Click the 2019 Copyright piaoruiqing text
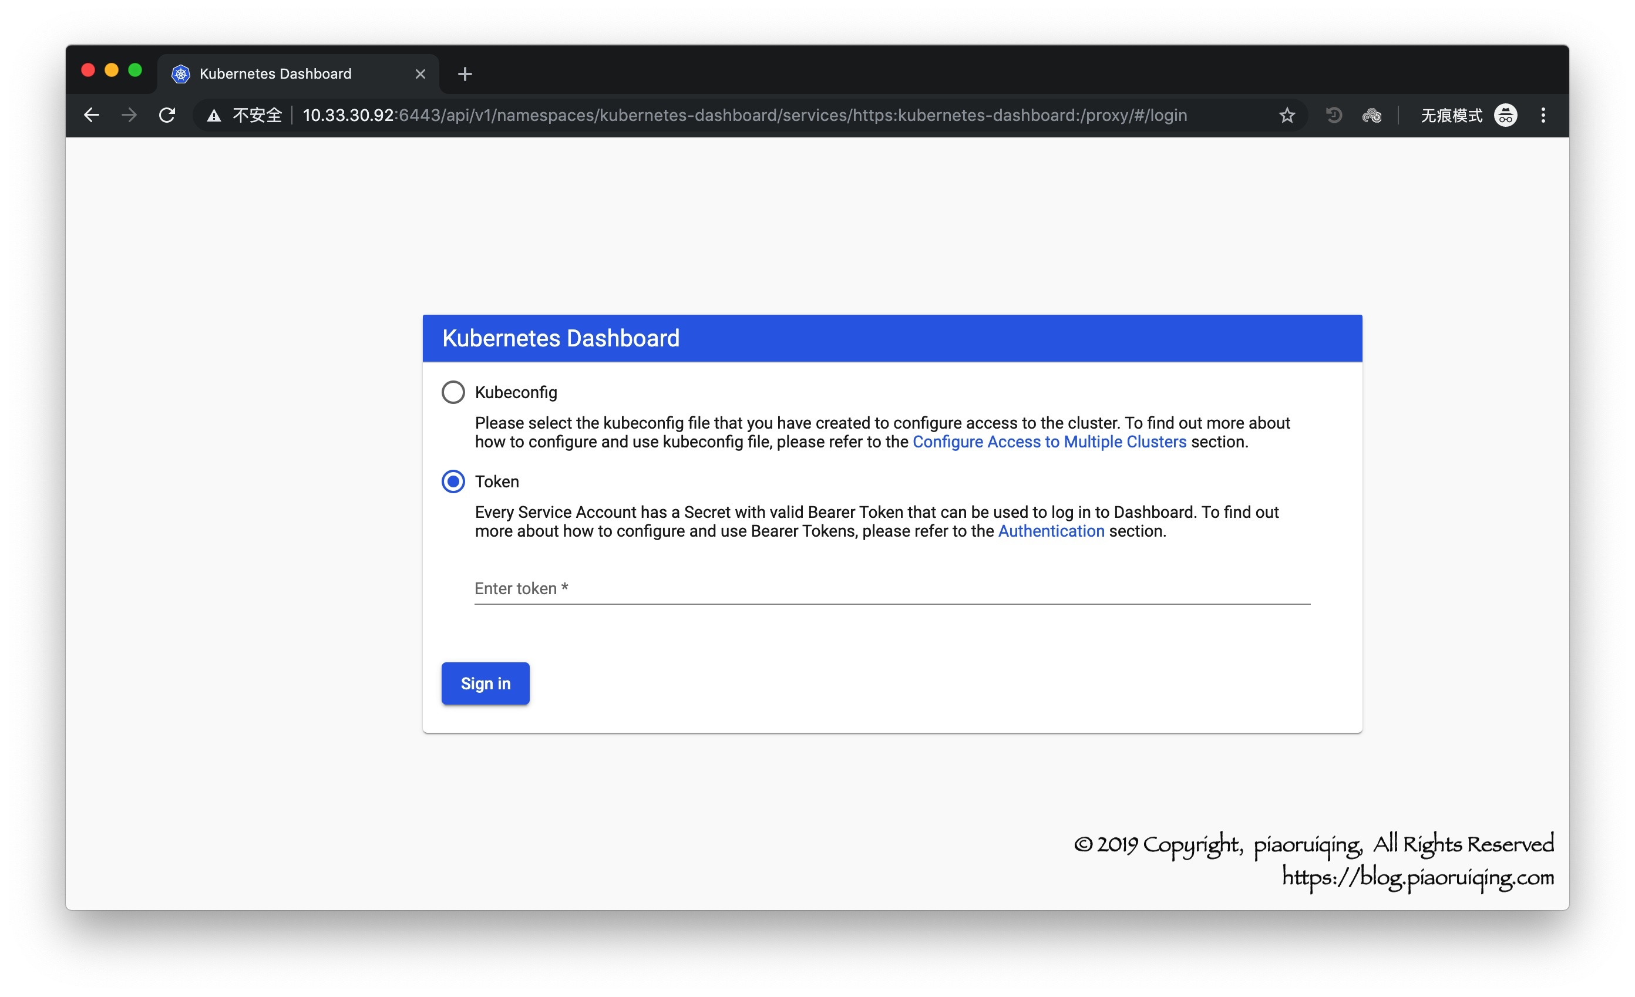Viewport: 1635px width, 997px height. coord(1314,844)
